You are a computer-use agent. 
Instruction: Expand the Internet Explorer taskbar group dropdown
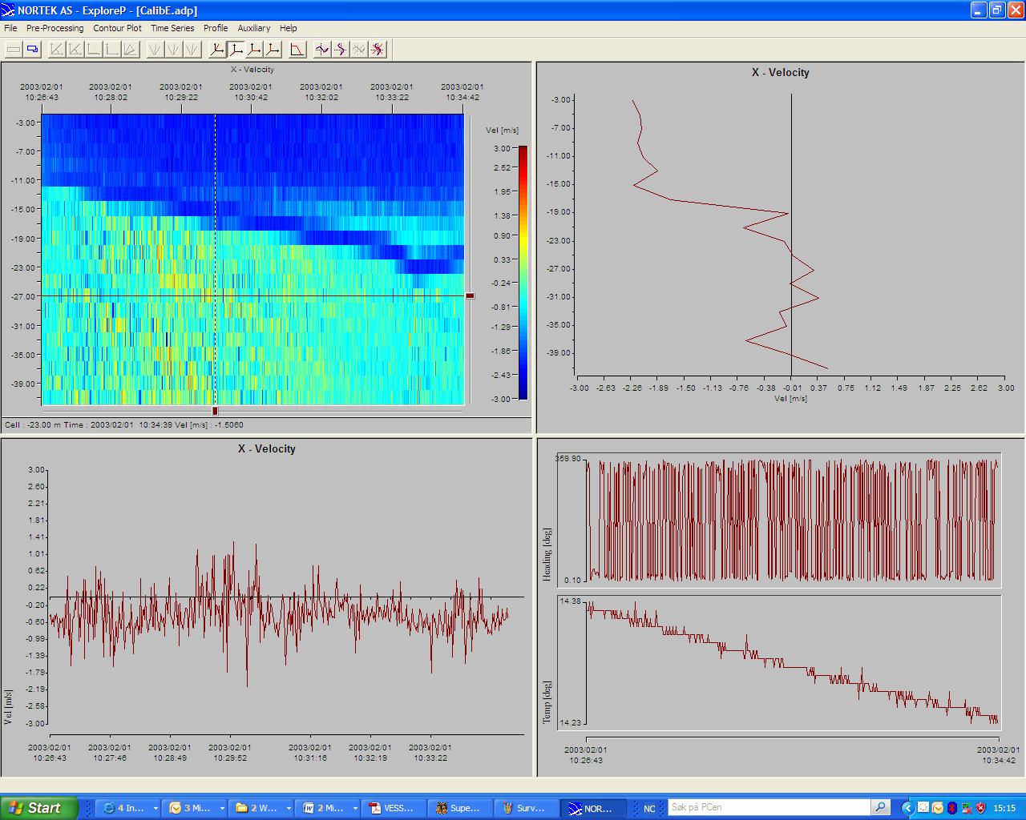[x=156, y=809]
